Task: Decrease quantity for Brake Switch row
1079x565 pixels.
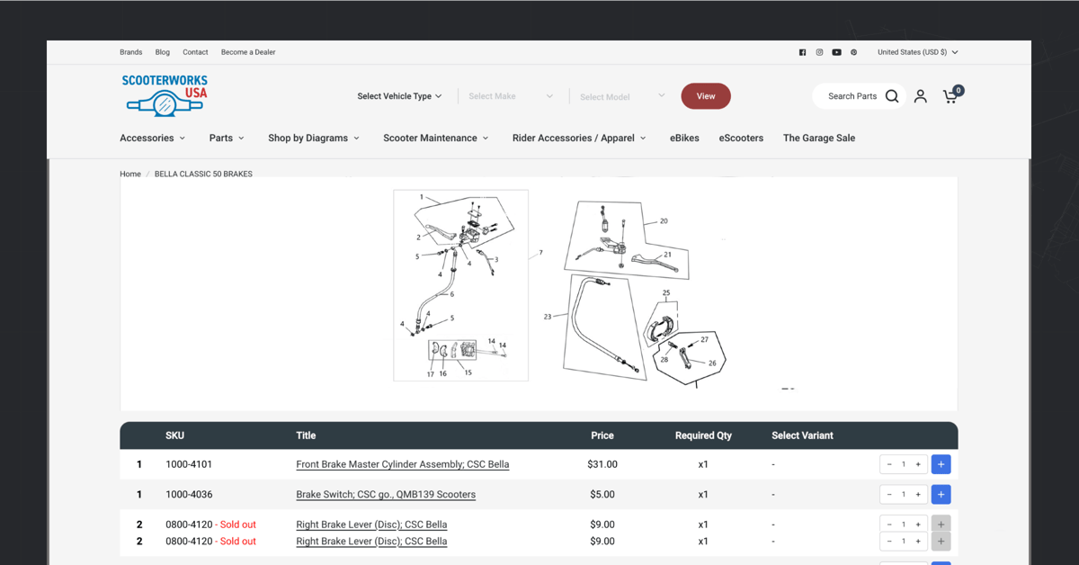Action: tap(889, 494)
